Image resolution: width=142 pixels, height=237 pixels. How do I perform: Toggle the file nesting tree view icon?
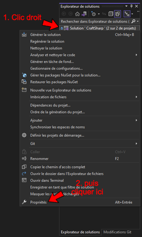point(127,14)
